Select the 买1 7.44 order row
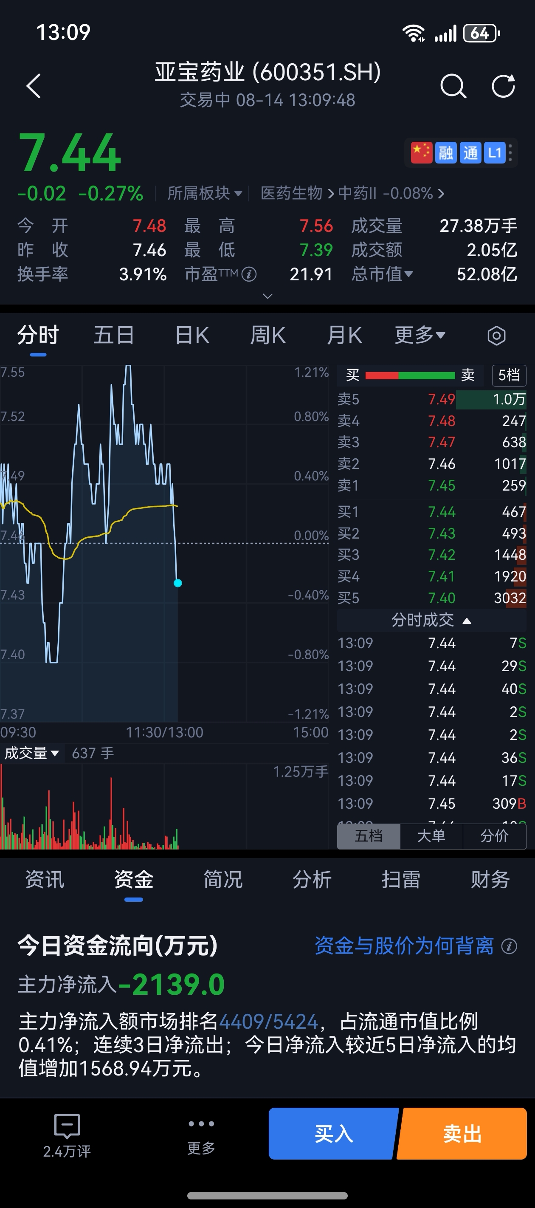Image resolution: width=535 pixels, height=1208 pixels. pos(431,512)
